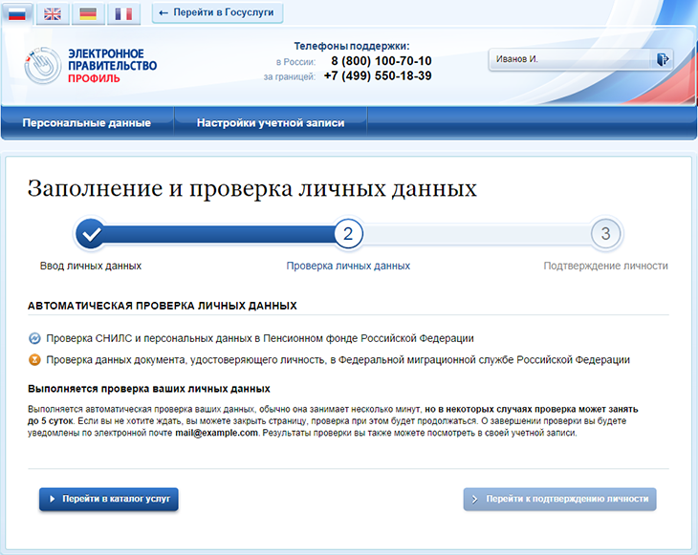Image resolution: width=698 pixels, height=555 pixels.
Task: Click Проверка СНИЛС и персональных данных line
Action: point(260,338)
